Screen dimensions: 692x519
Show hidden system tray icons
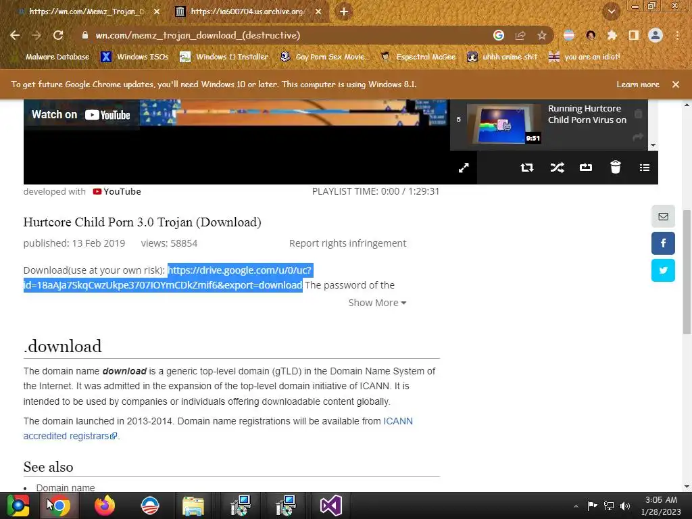click(576, 506)
